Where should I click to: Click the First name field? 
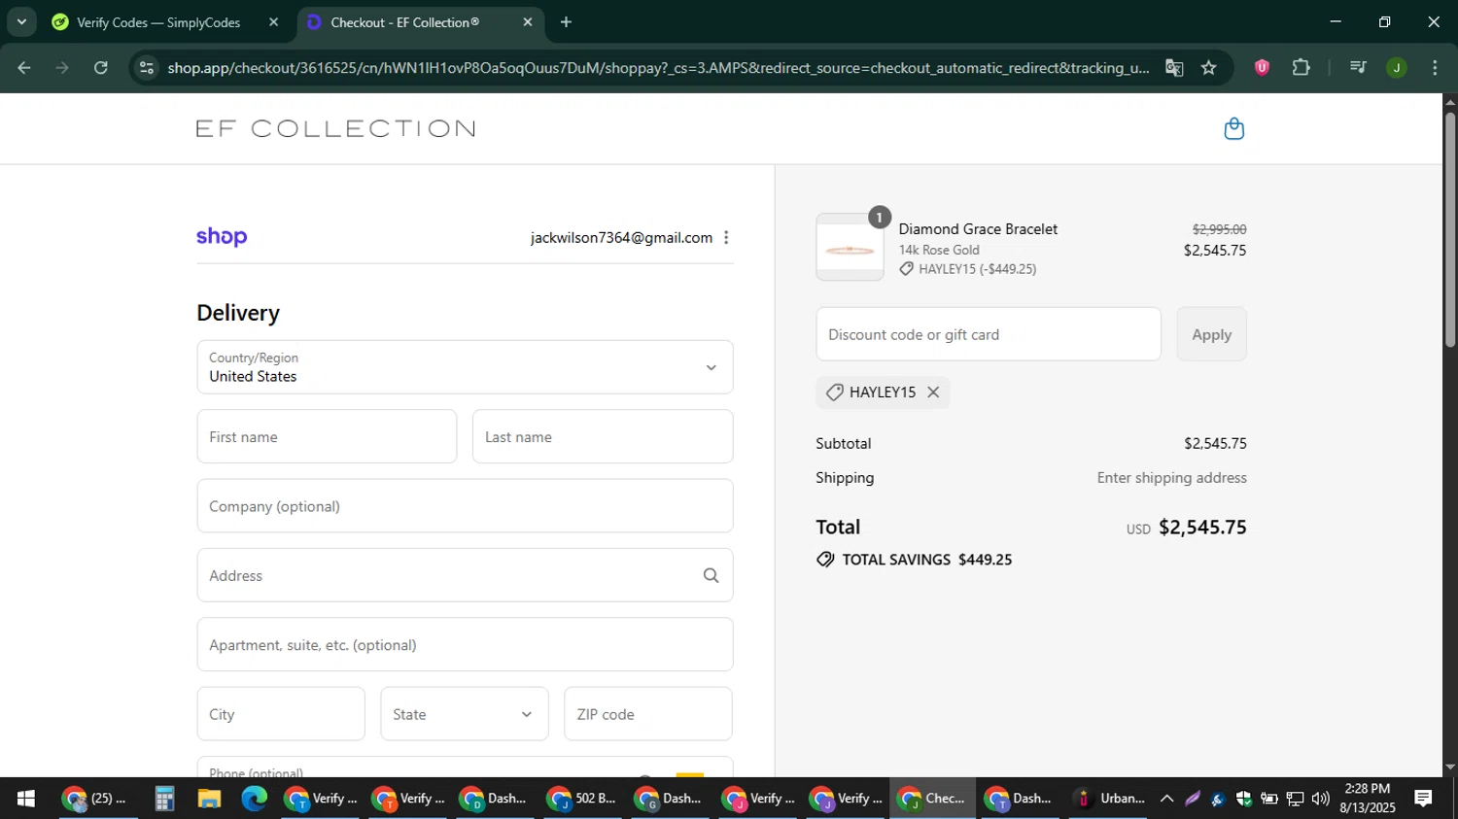pos(327,437)
